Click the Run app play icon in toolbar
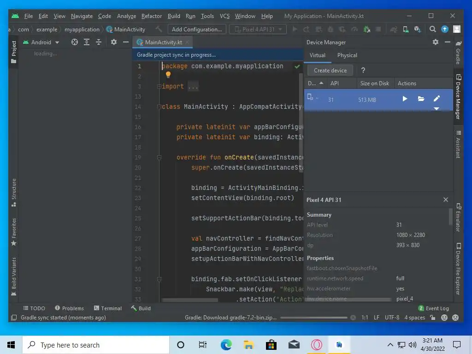Image resolution: width=472 pixels, height=354 pixels. click(295, 29)
